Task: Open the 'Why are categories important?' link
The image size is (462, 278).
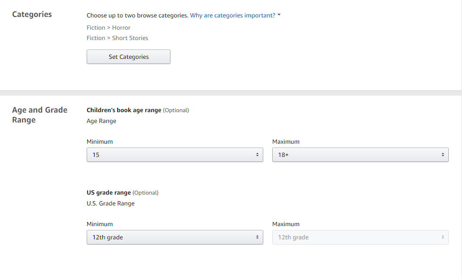Action: pos(232,16)
